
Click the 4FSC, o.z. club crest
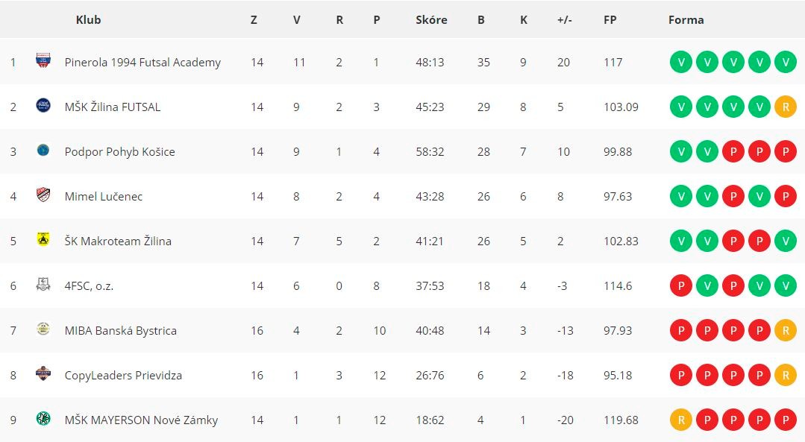coord(43,284)
